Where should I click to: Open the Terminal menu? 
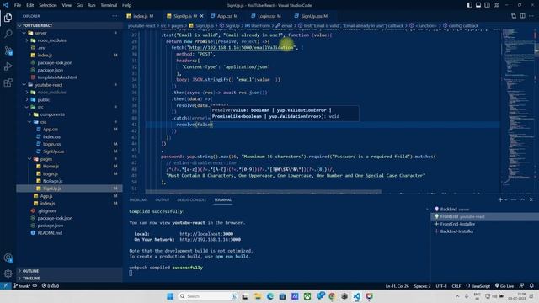coord(109,5)
